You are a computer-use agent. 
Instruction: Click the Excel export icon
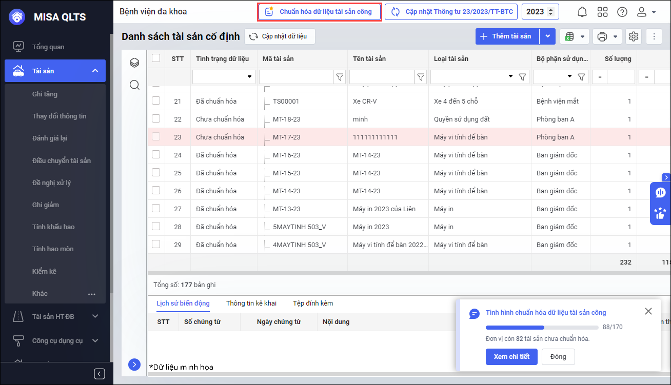(569, 36)
